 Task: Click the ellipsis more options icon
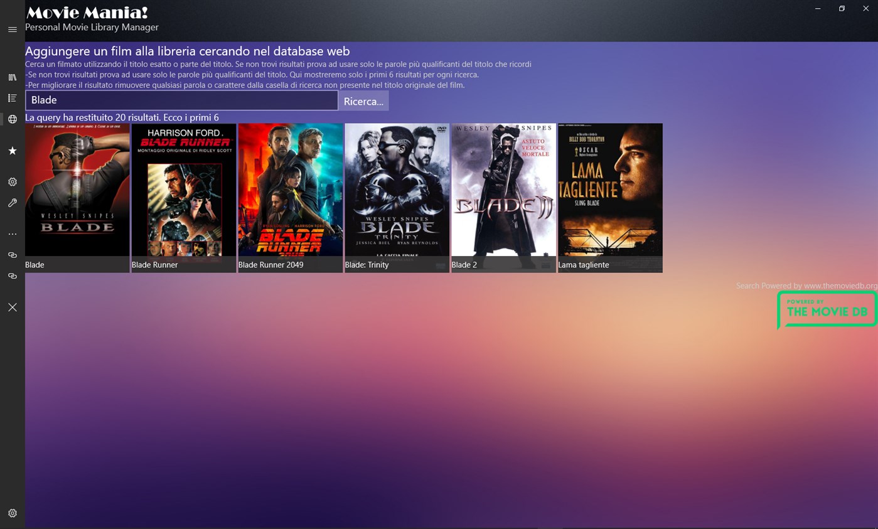(12, 234)
